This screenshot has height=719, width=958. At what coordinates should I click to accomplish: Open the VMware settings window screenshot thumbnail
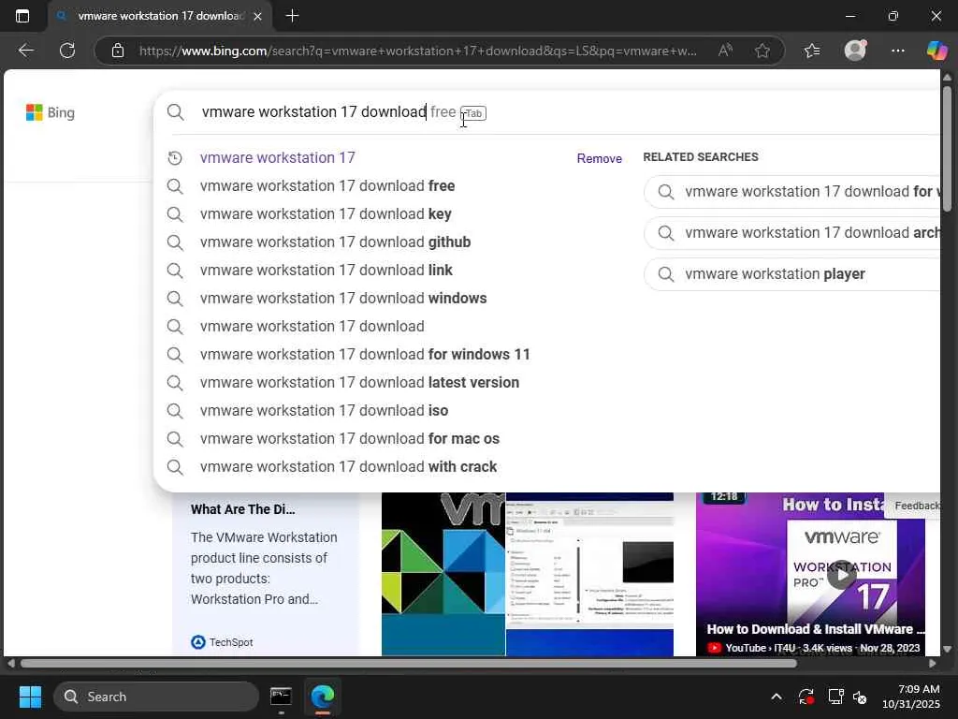589,574
